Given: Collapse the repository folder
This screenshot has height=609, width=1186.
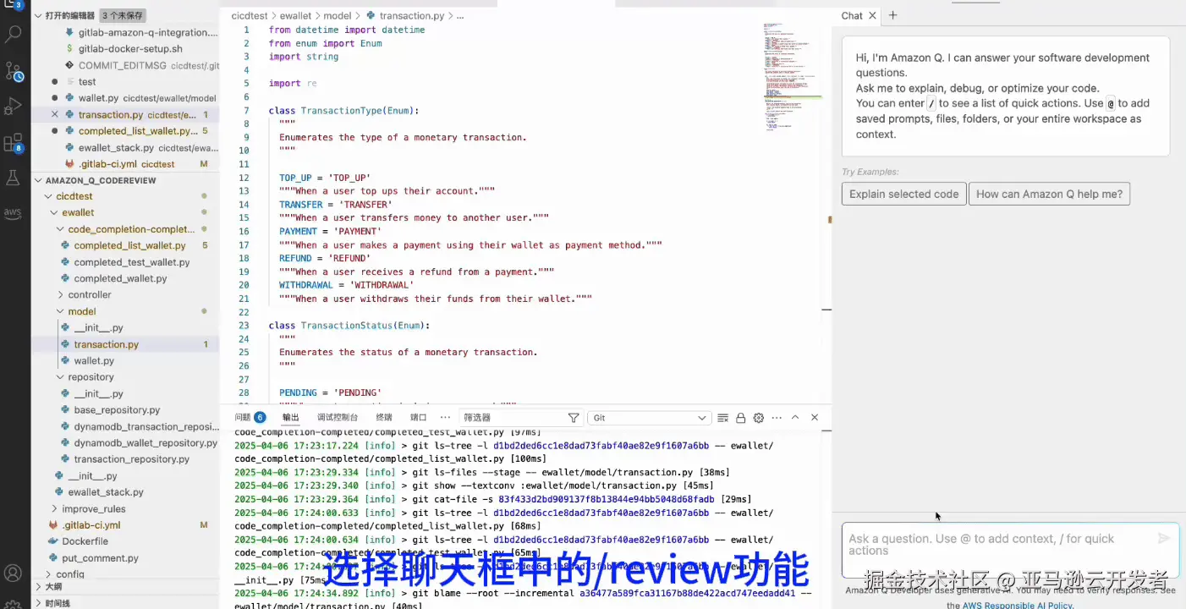Looking at the screenshot, I should pyautogui.click(x=60, y=377).
